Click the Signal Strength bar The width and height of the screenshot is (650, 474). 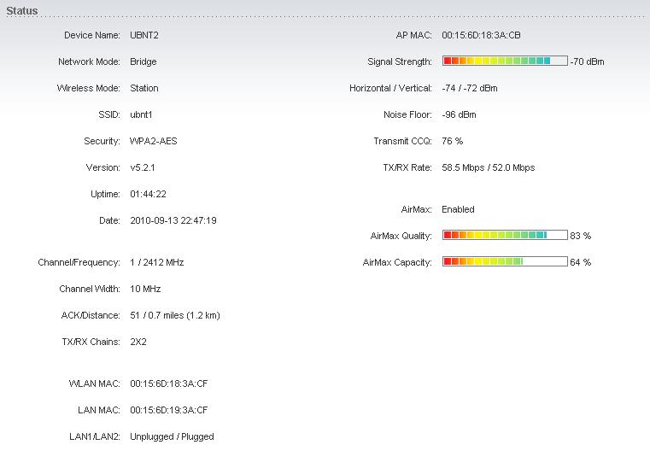click(x=505, y=61)
